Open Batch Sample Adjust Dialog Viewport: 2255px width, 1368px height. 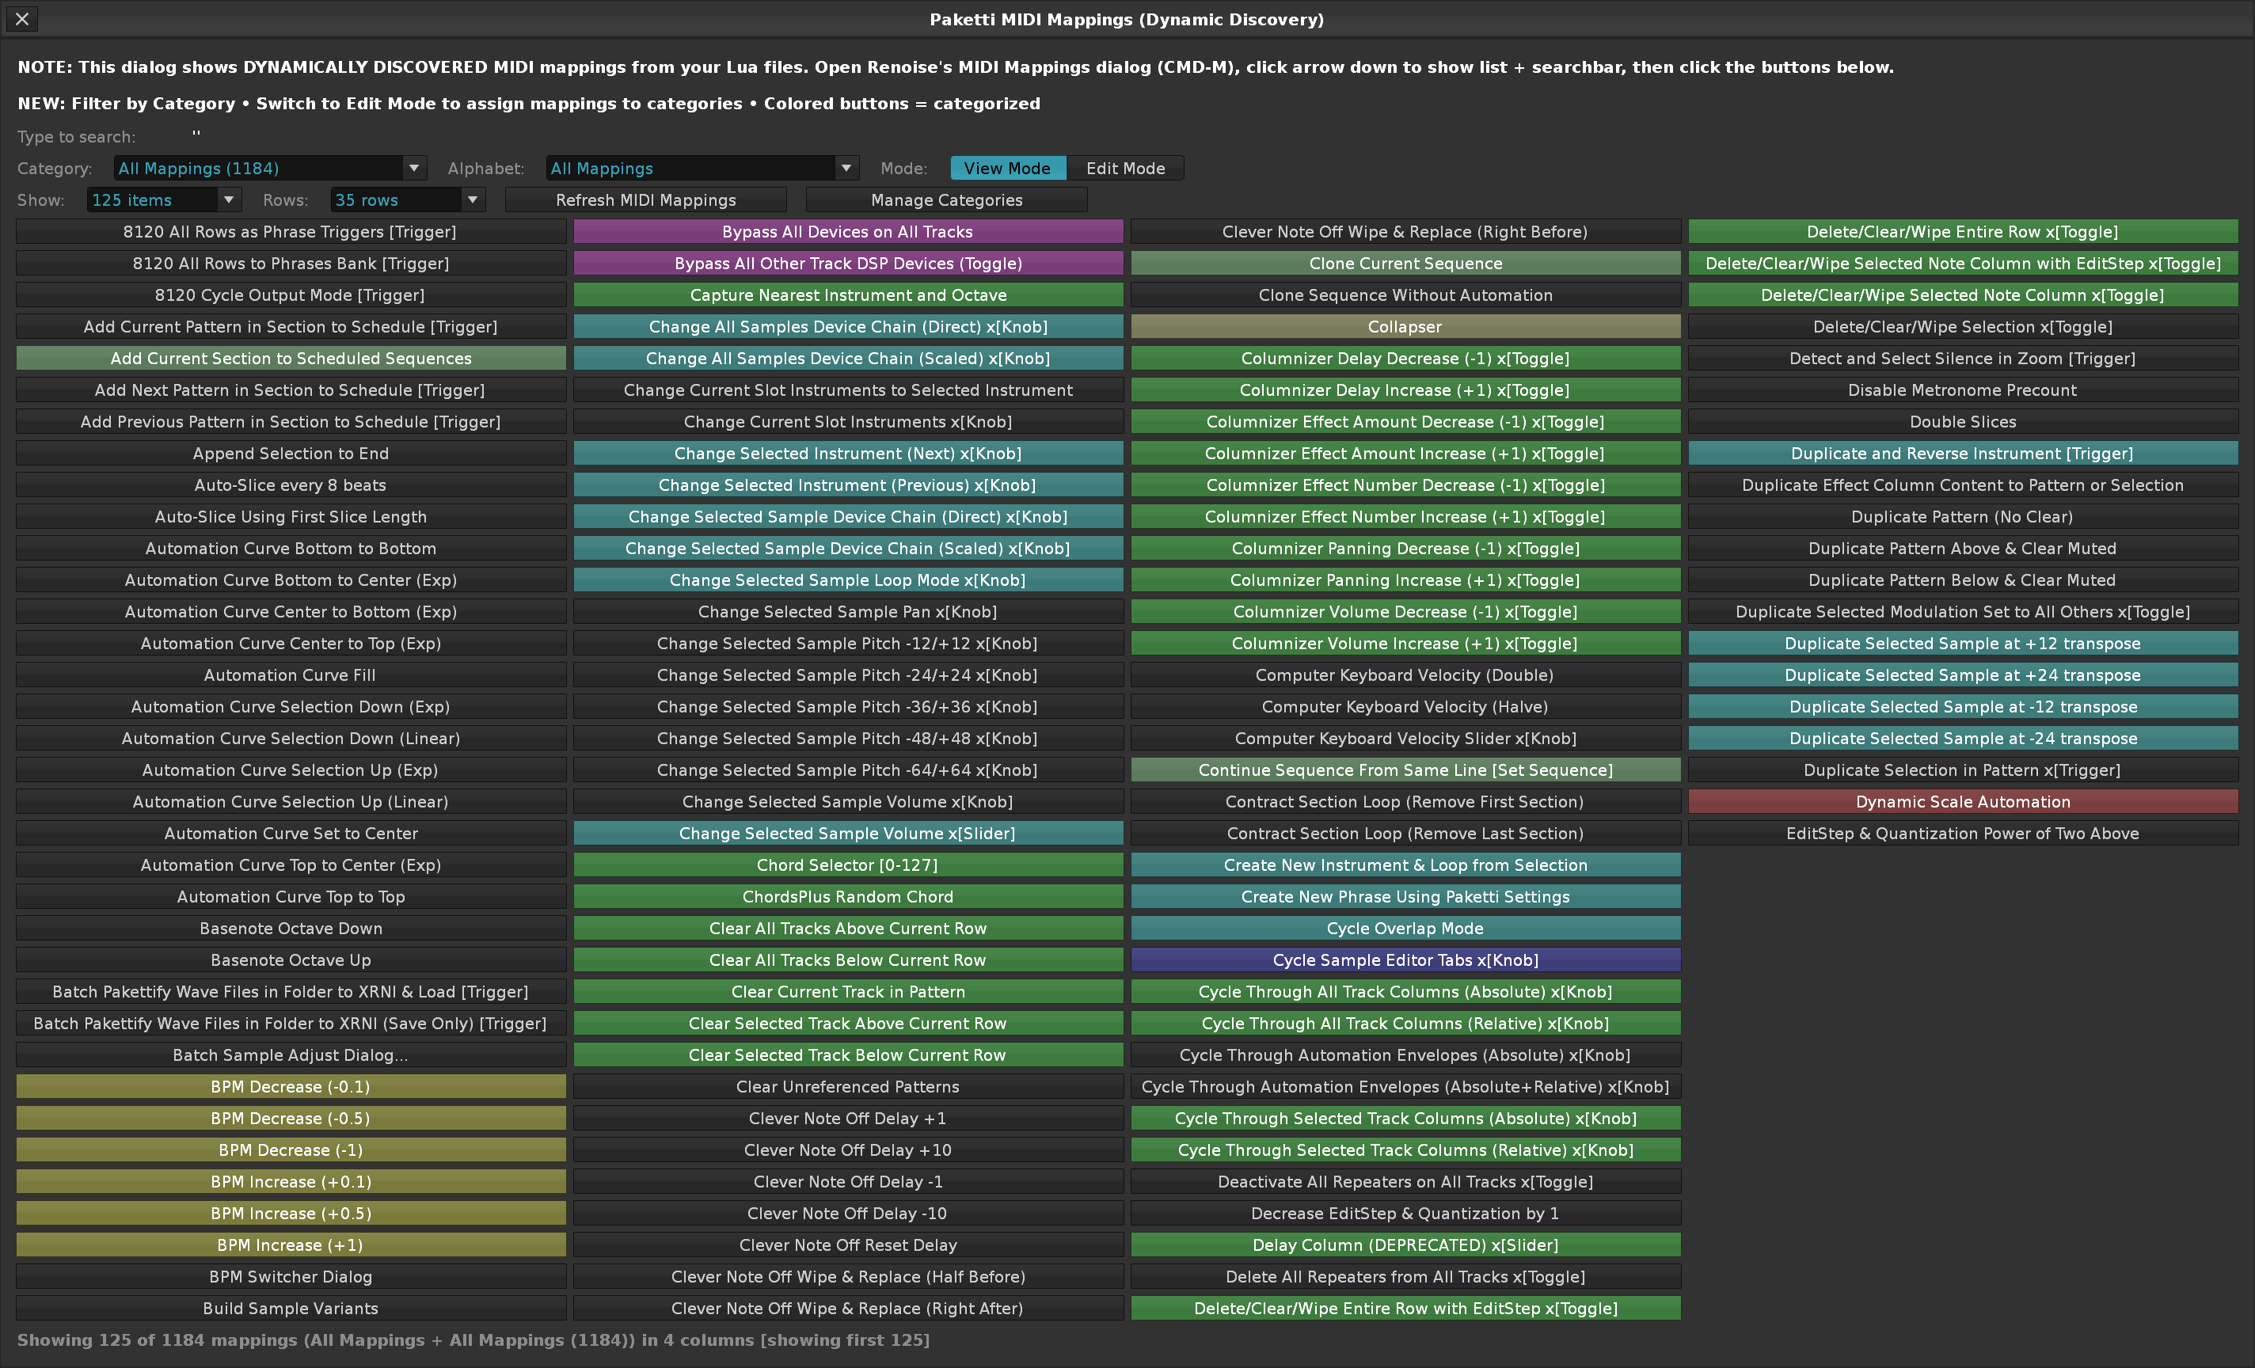[291, 1055]
